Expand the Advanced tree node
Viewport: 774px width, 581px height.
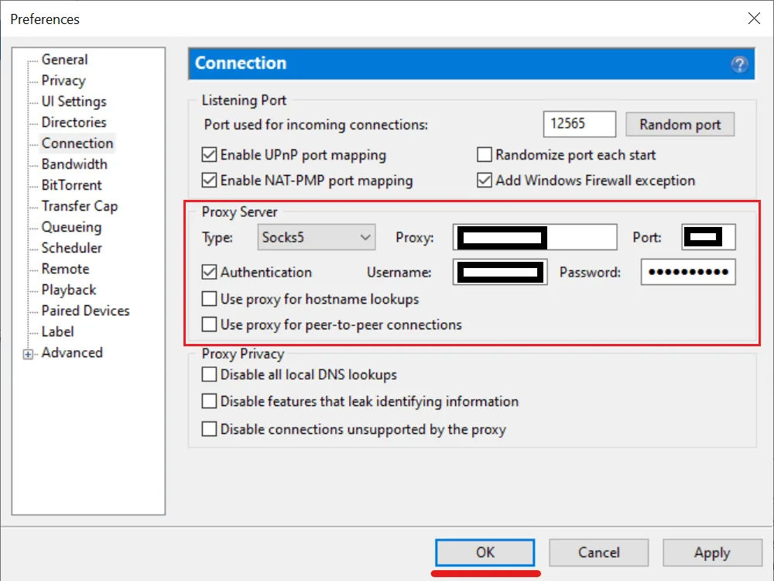28,354
